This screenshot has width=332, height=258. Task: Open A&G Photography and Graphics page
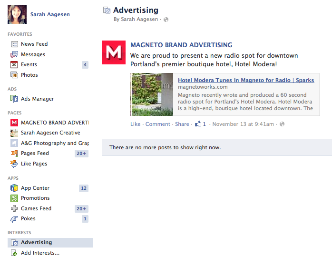tap(55, 143)
